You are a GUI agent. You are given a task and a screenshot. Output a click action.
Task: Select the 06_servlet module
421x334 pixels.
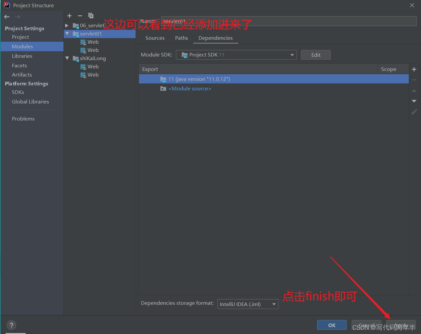pos(92,25)
